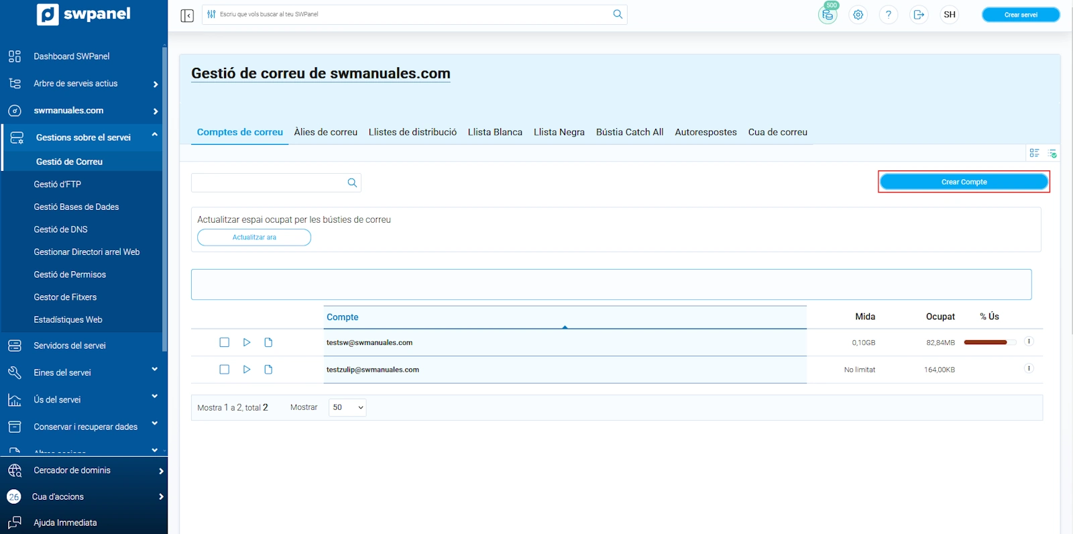Select checkbox next to testzulip@swmanuales.com
Screen dimensions: 1073x534
[x=225, y=370]
